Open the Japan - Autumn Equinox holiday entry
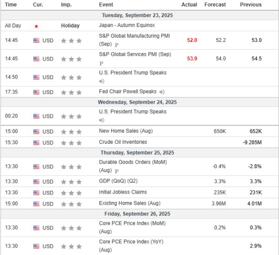 (127, 26)
